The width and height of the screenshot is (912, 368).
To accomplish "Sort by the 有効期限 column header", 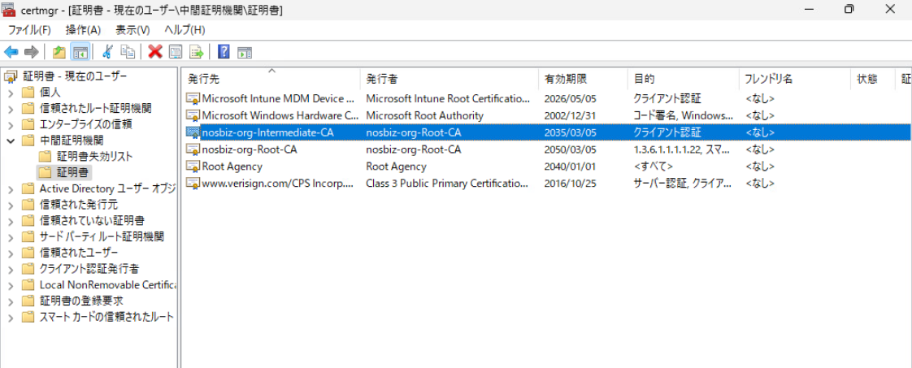I will tap(566, 79).
